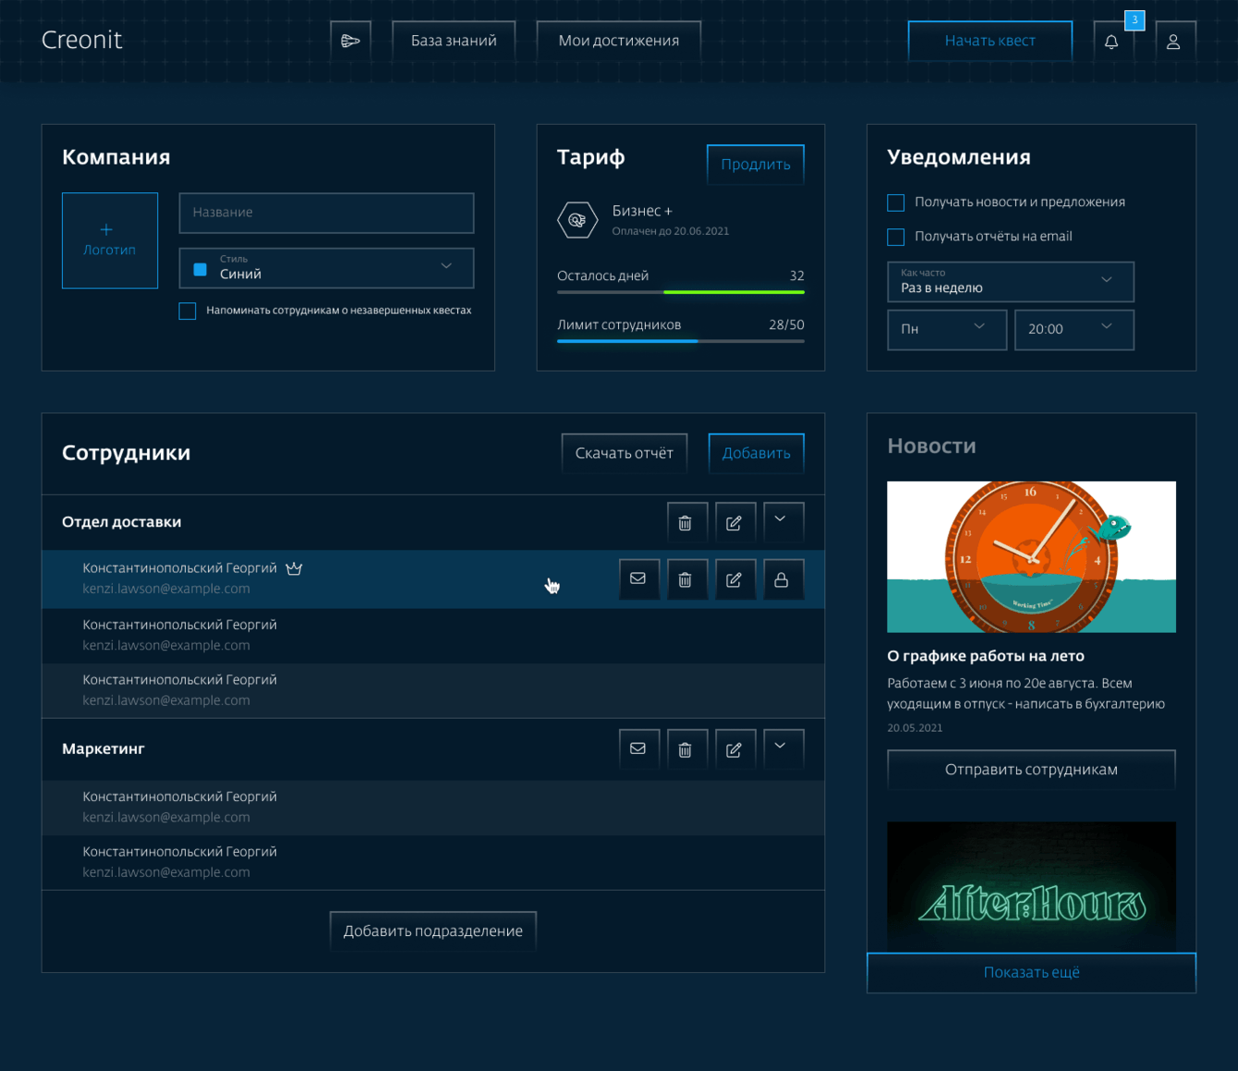The width and height of the screenshot is (1238, 1071).
Task: Go to База знаний menu item
Action: pyautogui.click(x=454, y=41)
